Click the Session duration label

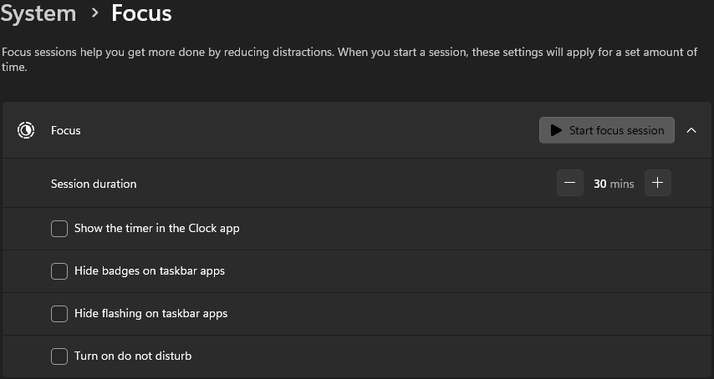94,184
